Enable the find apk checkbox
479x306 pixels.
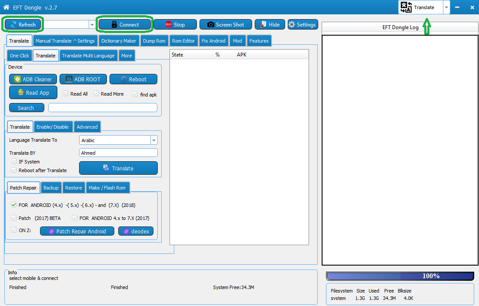click(135, 94)
